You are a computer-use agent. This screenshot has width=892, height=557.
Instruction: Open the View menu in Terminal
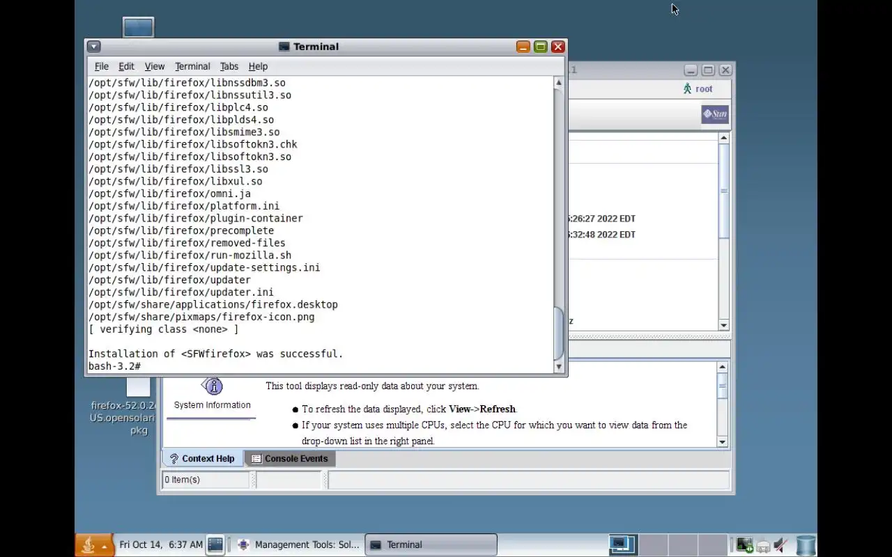click(155, 66)
